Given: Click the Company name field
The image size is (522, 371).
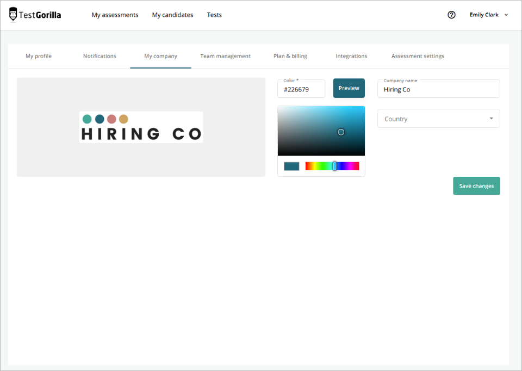Looking at the screenshot, I should pos(438,89).
